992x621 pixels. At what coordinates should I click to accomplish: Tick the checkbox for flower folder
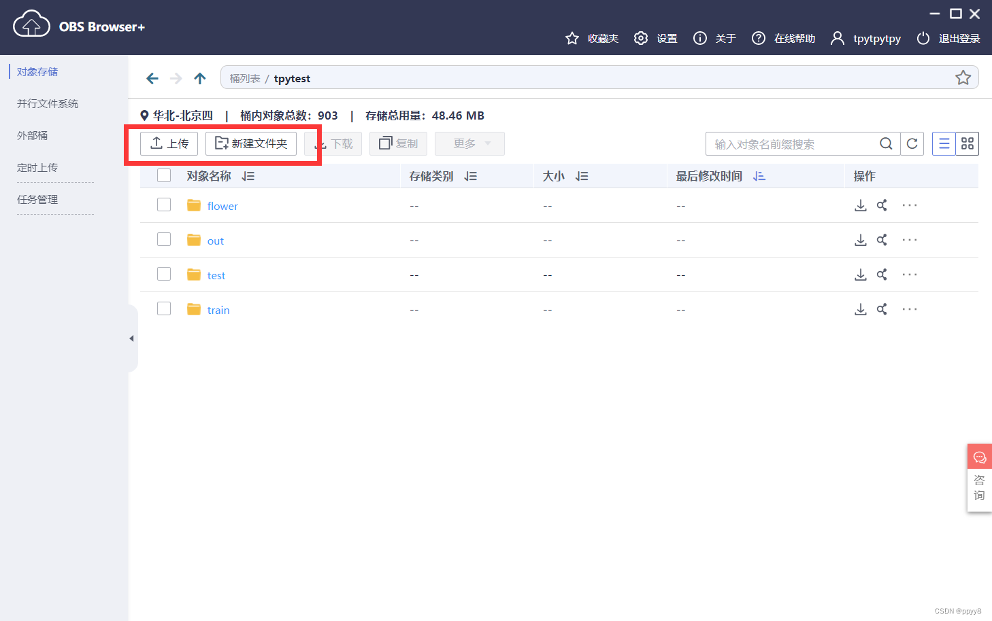pos(164,205)
